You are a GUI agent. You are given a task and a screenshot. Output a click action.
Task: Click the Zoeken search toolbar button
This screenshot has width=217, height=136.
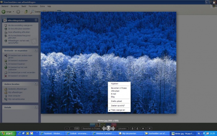pos(36,12)
